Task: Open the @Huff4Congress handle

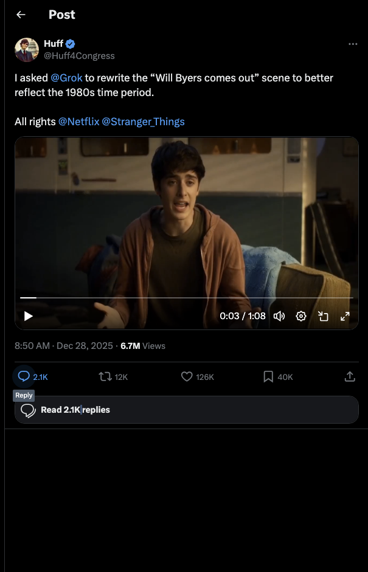Action: click(79, 56)
